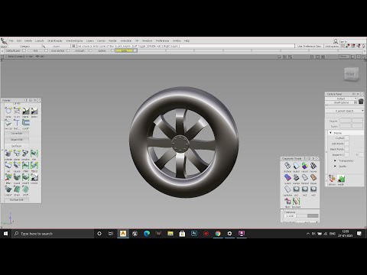Enable the Edit Points display checkbox

click(x=346, y=144)
